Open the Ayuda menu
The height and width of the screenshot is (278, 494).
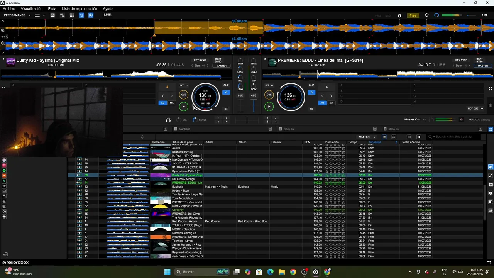tap(108, 8)
